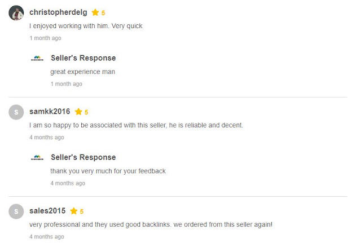Click the 'reliable and decent' review text

point(136,125)
